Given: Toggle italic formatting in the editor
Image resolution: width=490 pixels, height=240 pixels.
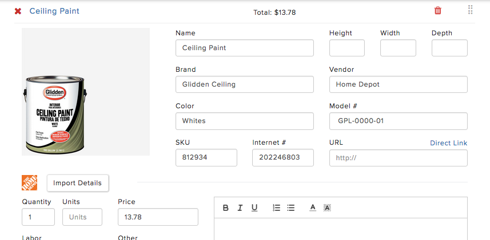Looking at the screenshot, I should click(x=240, y=208).
